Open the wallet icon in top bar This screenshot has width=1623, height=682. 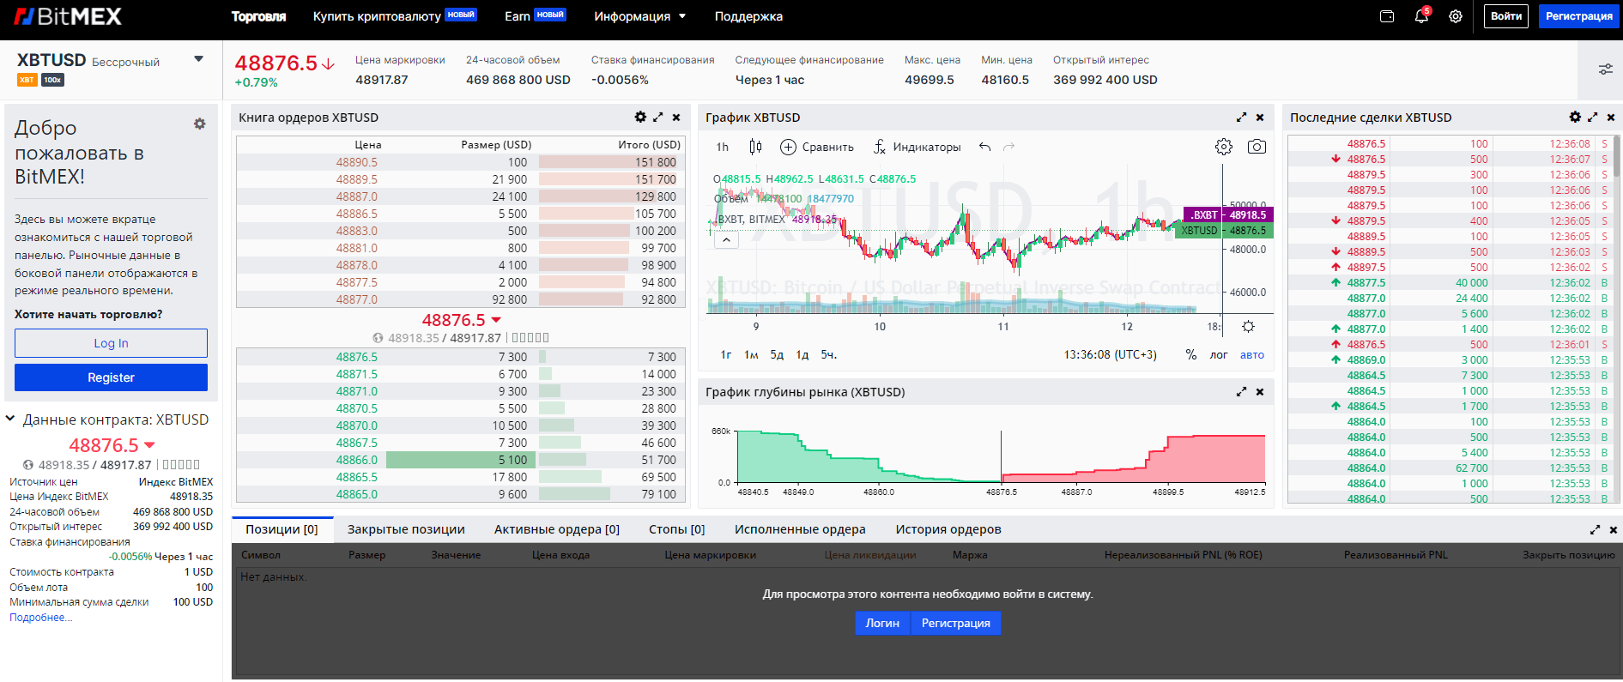coord(1386,16)
